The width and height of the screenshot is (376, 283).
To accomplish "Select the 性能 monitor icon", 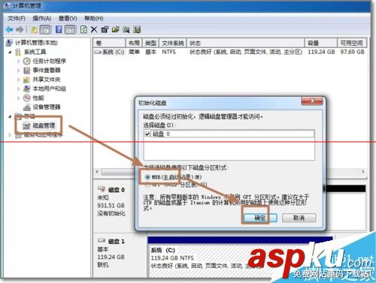I will click(x=26, y=98).
